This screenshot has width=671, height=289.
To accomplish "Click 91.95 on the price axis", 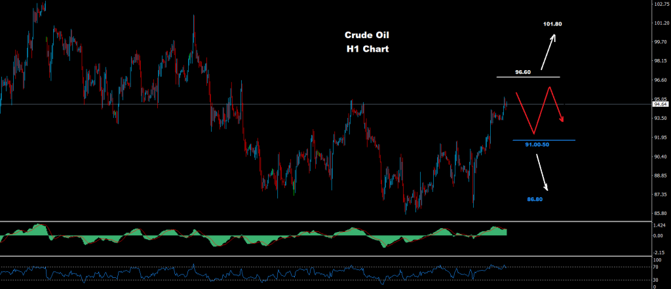I will click(x=661, y=138).
